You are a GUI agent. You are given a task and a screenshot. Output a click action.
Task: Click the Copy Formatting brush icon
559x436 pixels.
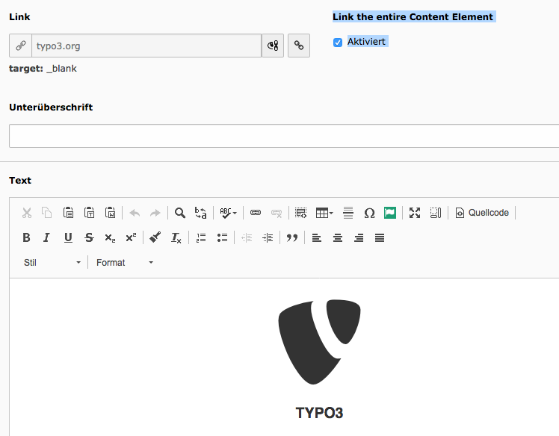coord(155,237)
